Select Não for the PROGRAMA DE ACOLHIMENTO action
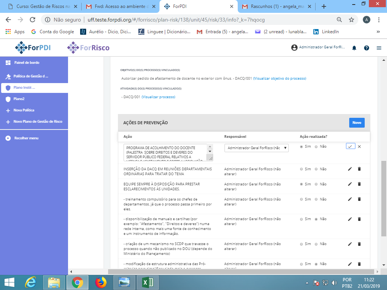This screenshot has height=290, width=387. [x=316, y=147]
